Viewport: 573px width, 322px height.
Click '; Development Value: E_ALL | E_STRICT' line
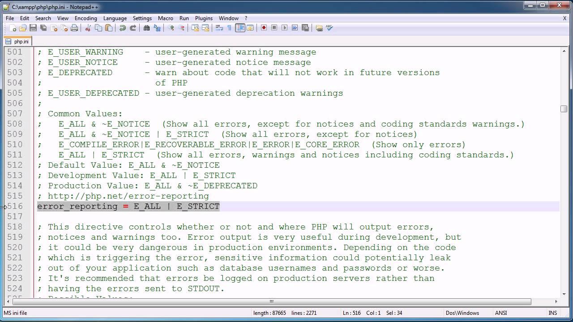click(137, 175)
